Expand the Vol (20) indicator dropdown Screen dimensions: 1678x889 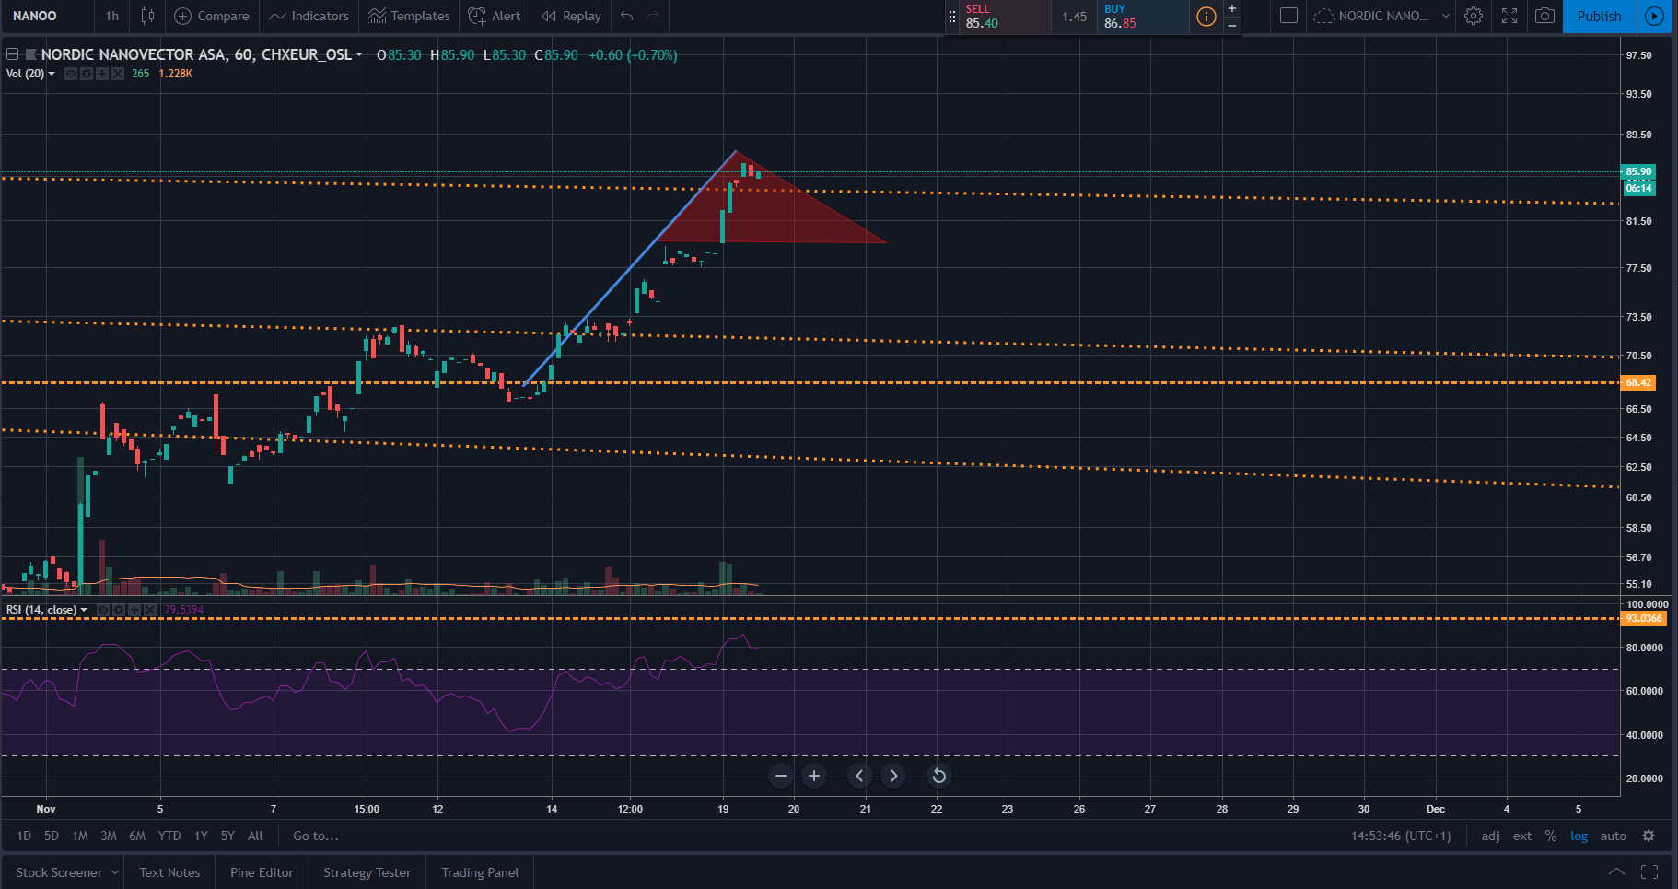(52, 74)
